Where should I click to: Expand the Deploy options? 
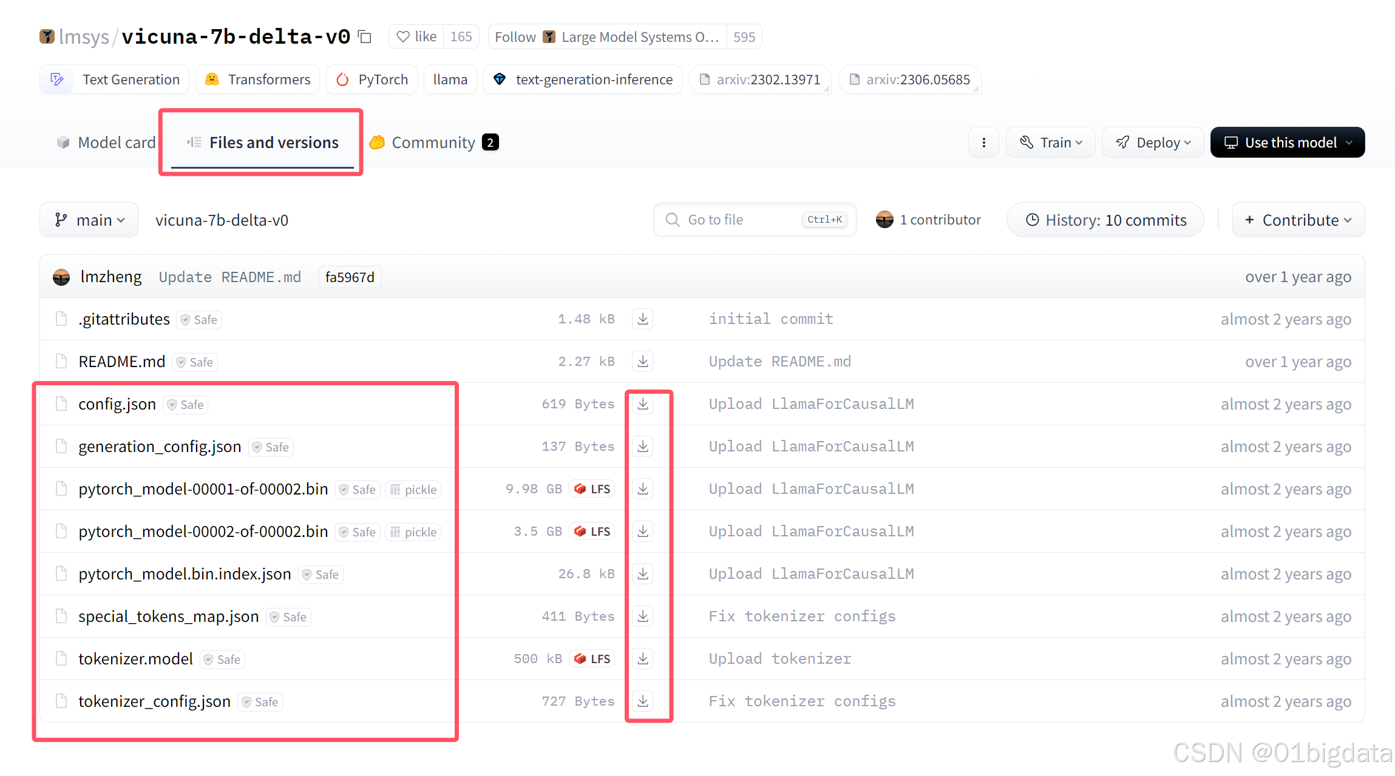pos(1152,142)
